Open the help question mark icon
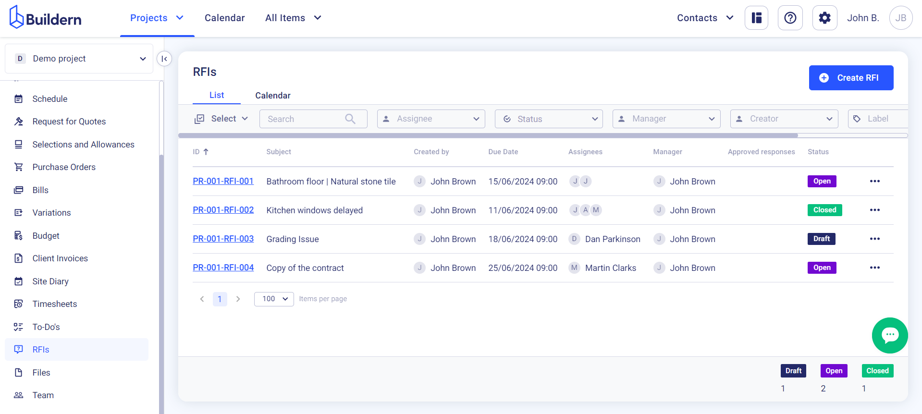The height and width of the screenshot is (414, 922). click(790, 18)
